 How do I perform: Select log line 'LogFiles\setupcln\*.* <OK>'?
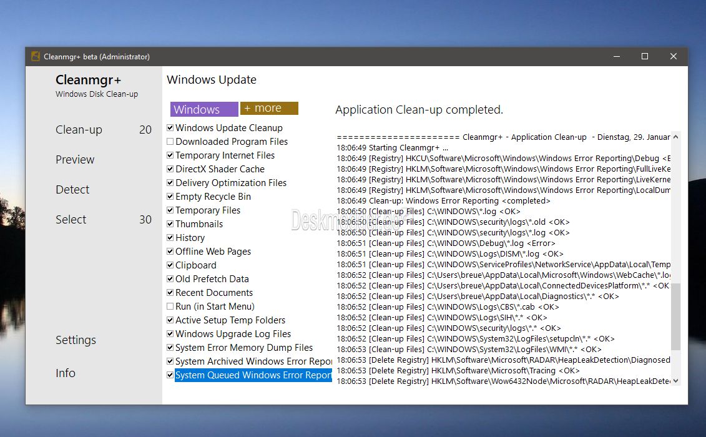point(476,339)
